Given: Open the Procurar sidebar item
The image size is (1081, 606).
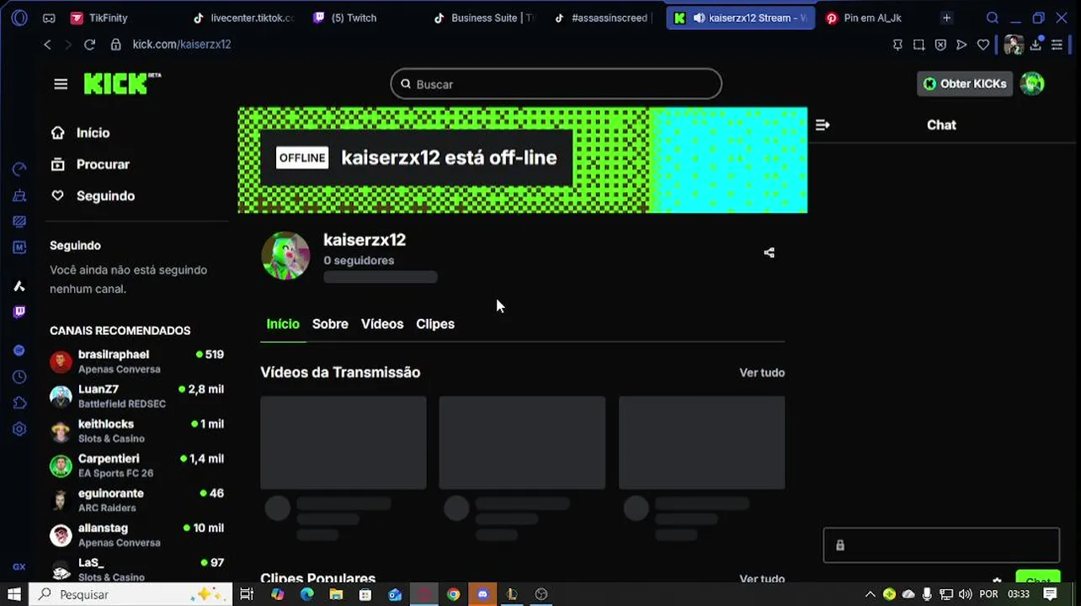Looking at the screenshot, I should click(90, 164).
